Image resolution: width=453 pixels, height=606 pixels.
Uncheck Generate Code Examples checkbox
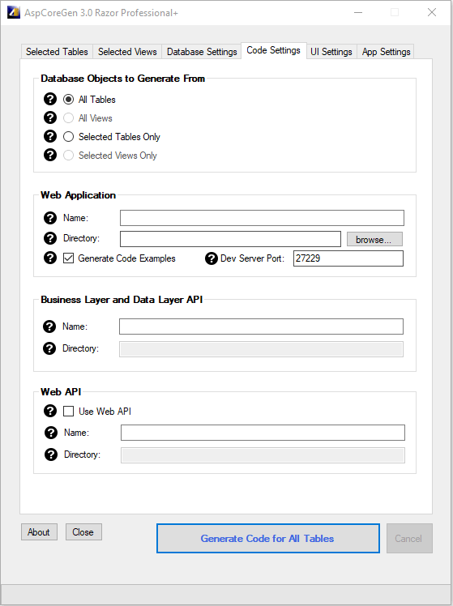(68, 258)
